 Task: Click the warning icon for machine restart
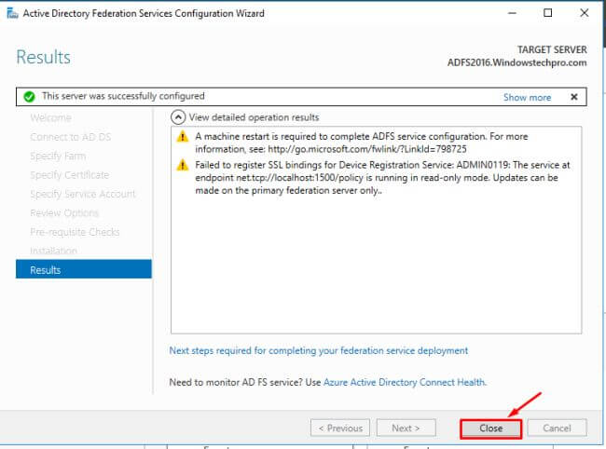click(183, 137)
